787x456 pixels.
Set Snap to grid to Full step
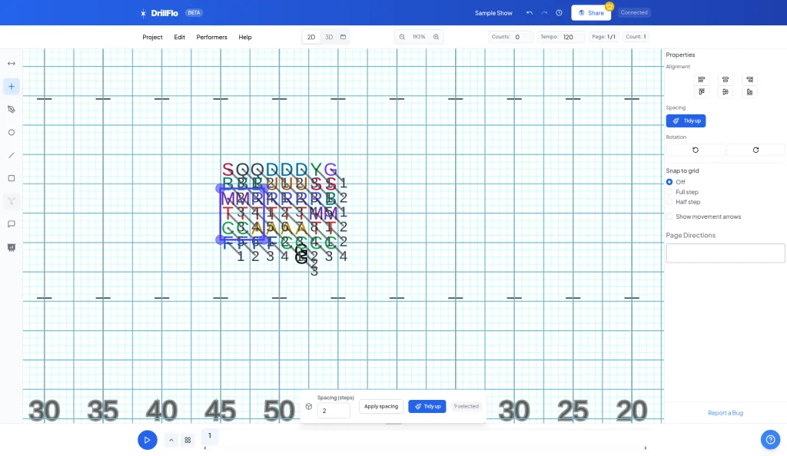(669, 192)
